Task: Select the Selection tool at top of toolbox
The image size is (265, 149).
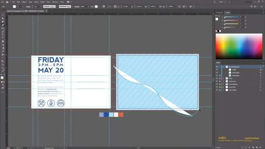Action: click(x=3, y=15)
